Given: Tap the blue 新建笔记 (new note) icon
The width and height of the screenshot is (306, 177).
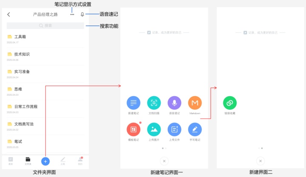Looking at the screenshot, I should click(x=133, y=103).
